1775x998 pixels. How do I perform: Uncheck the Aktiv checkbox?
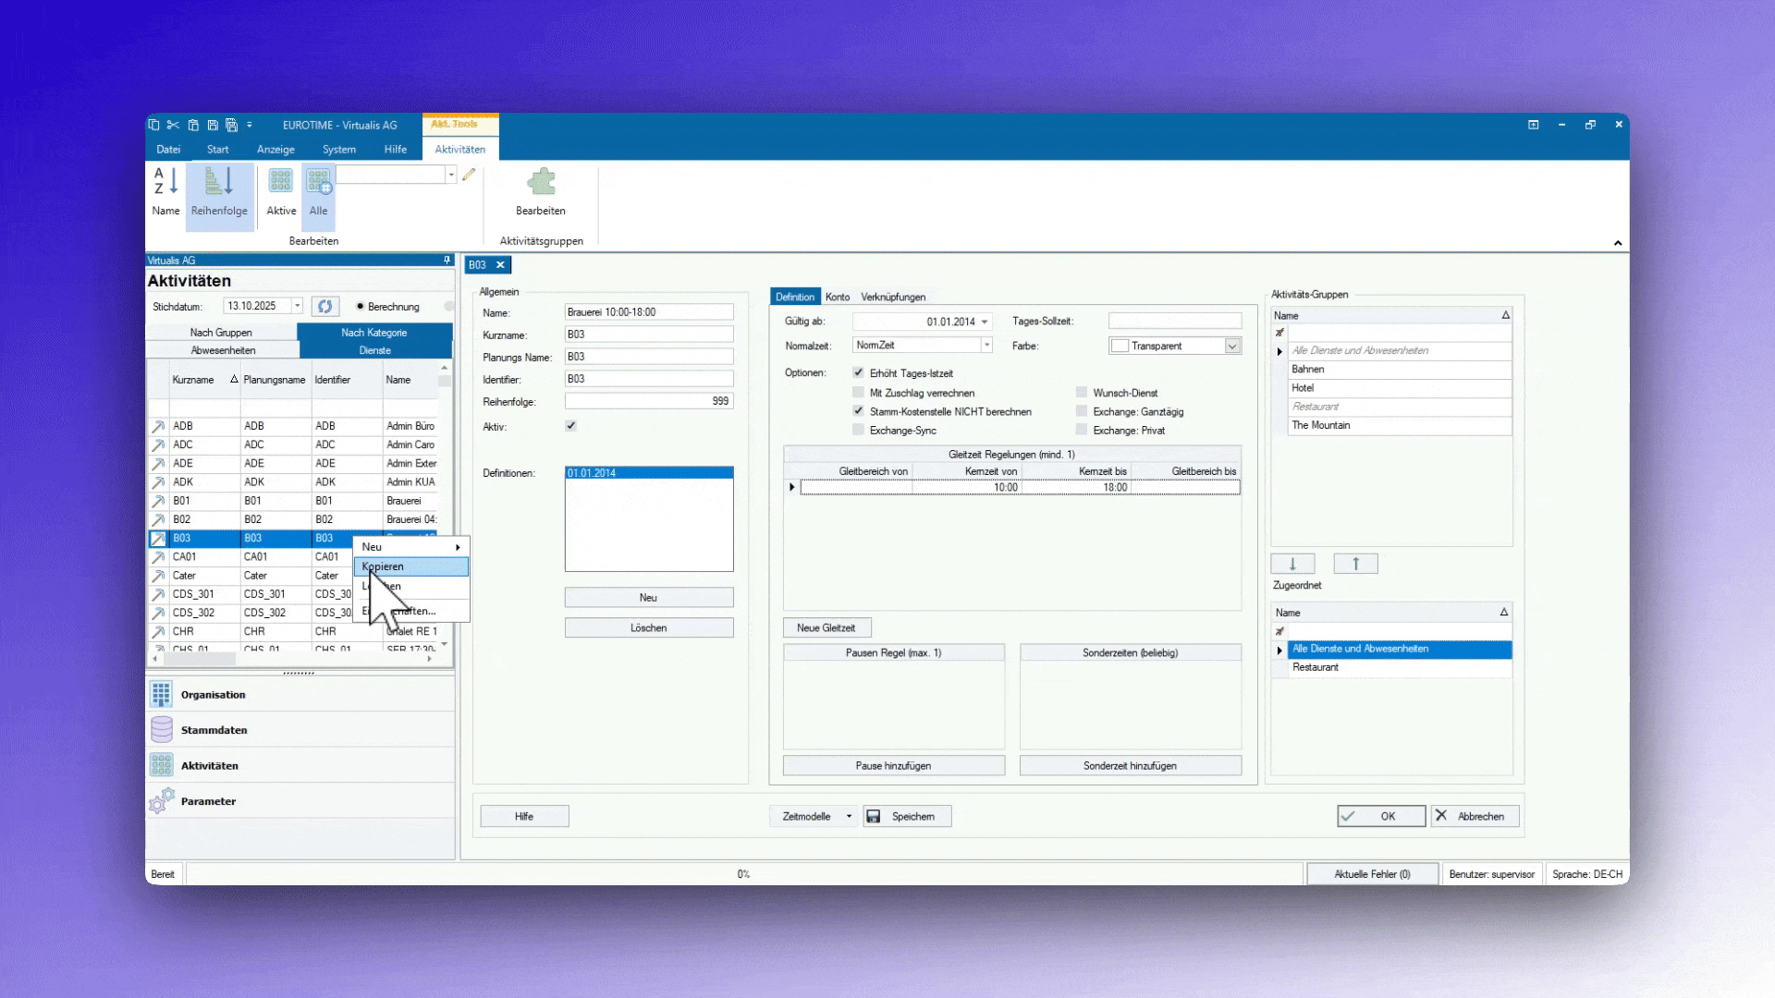click(x=571, y=426)
